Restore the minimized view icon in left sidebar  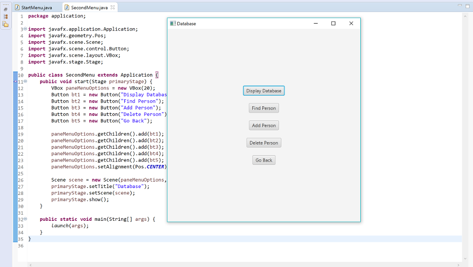click(x=5, y=8)
